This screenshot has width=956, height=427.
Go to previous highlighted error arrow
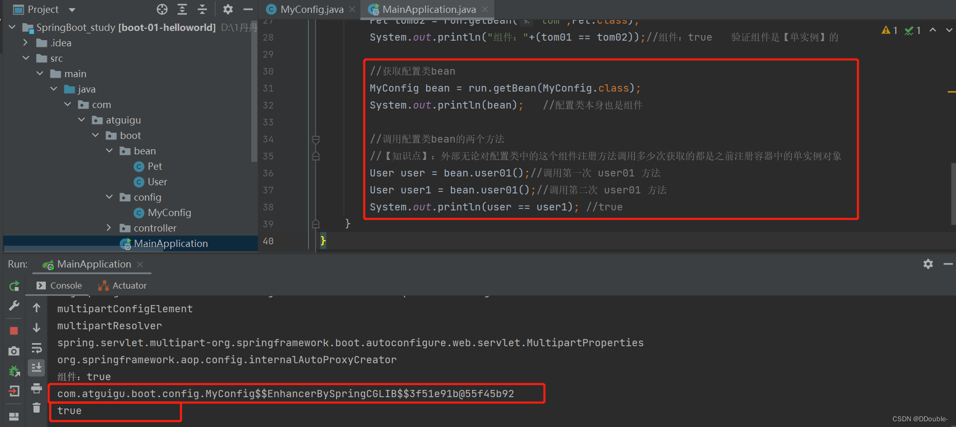(x=933, y=30)
